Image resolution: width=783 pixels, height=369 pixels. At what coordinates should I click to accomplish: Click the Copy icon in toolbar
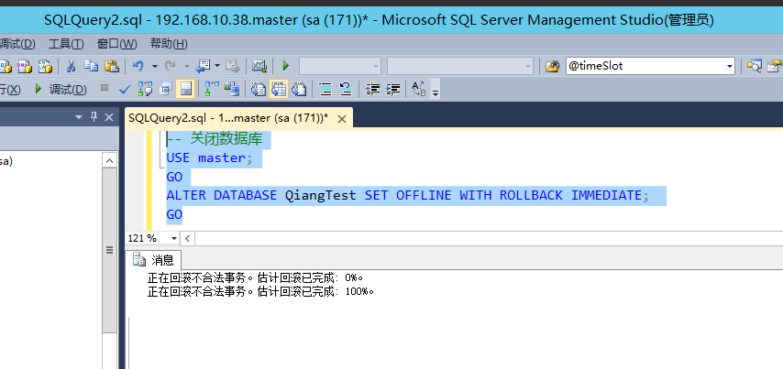pyautogui.click(x=91, y=66)
